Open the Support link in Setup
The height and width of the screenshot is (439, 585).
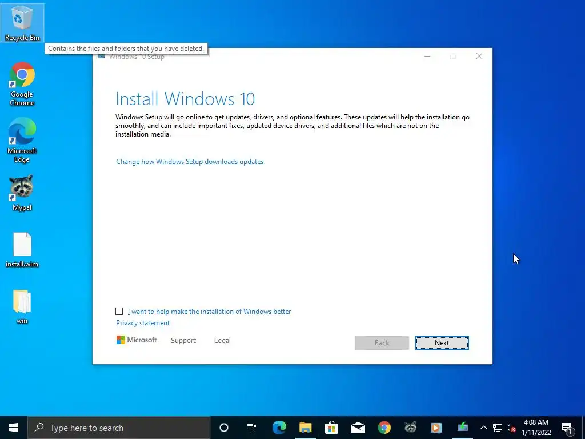(183, 341)
